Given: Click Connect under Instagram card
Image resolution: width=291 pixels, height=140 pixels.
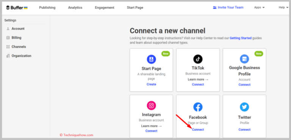Looking at the screenshot, I should coord(152,131).
